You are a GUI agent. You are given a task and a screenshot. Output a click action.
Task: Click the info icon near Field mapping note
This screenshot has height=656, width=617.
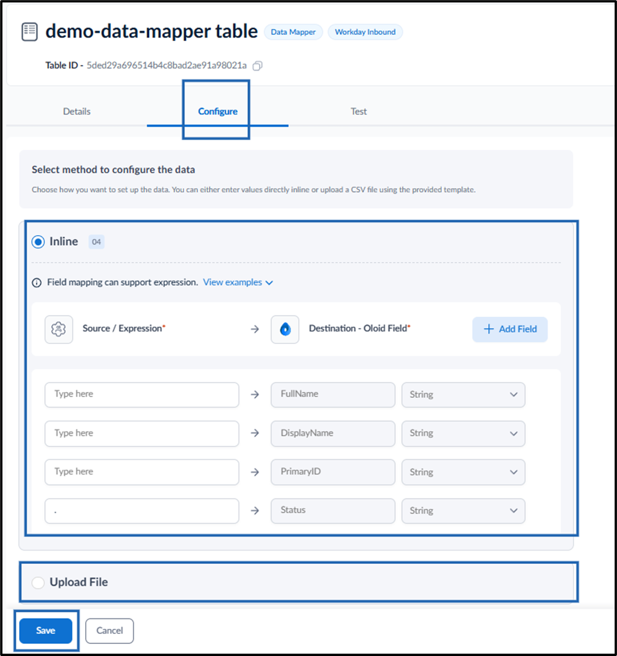point(37,283)
